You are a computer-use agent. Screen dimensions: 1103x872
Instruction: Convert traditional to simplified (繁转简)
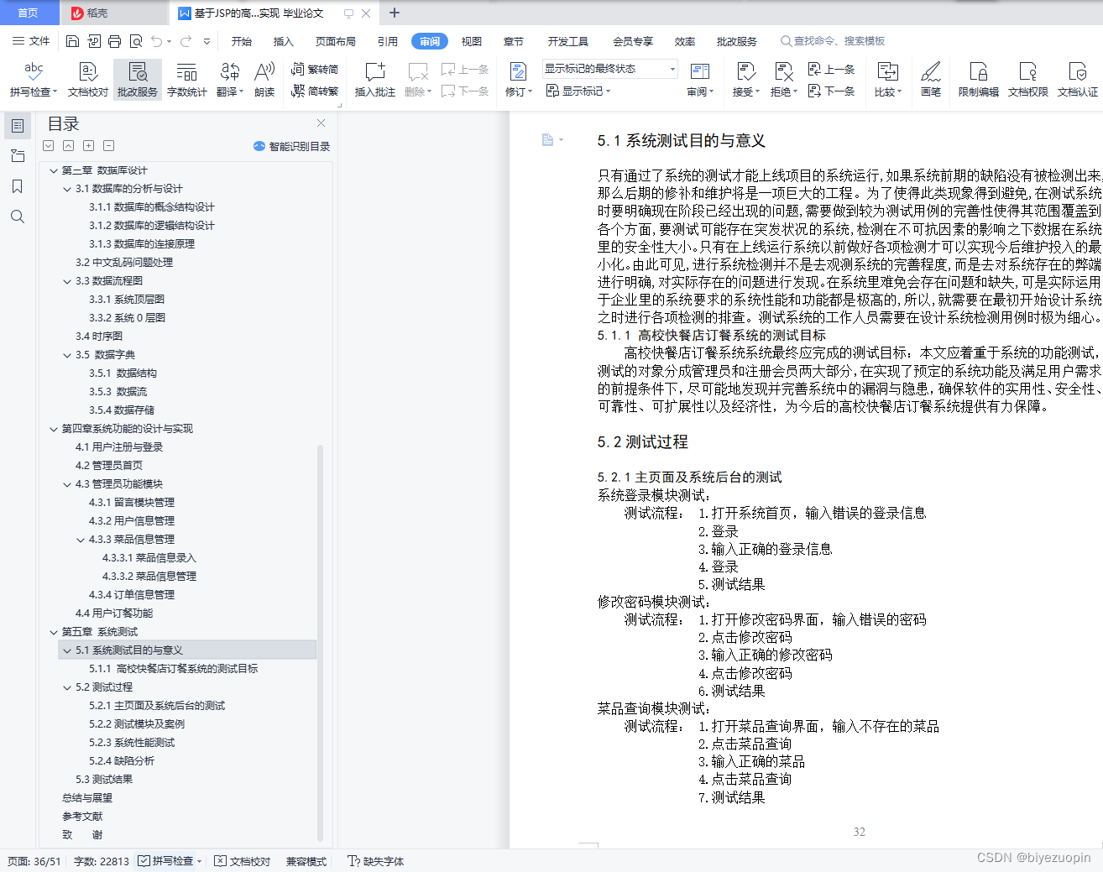tap(315, 70)
